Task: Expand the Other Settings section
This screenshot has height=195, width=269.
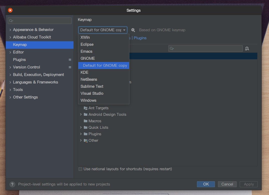Action: (x=10, y=97)
